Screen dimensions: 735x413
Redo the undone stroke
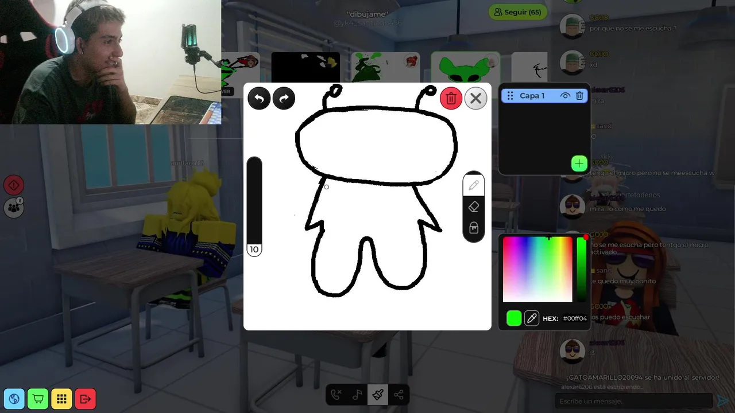click(x=284, y=99)
